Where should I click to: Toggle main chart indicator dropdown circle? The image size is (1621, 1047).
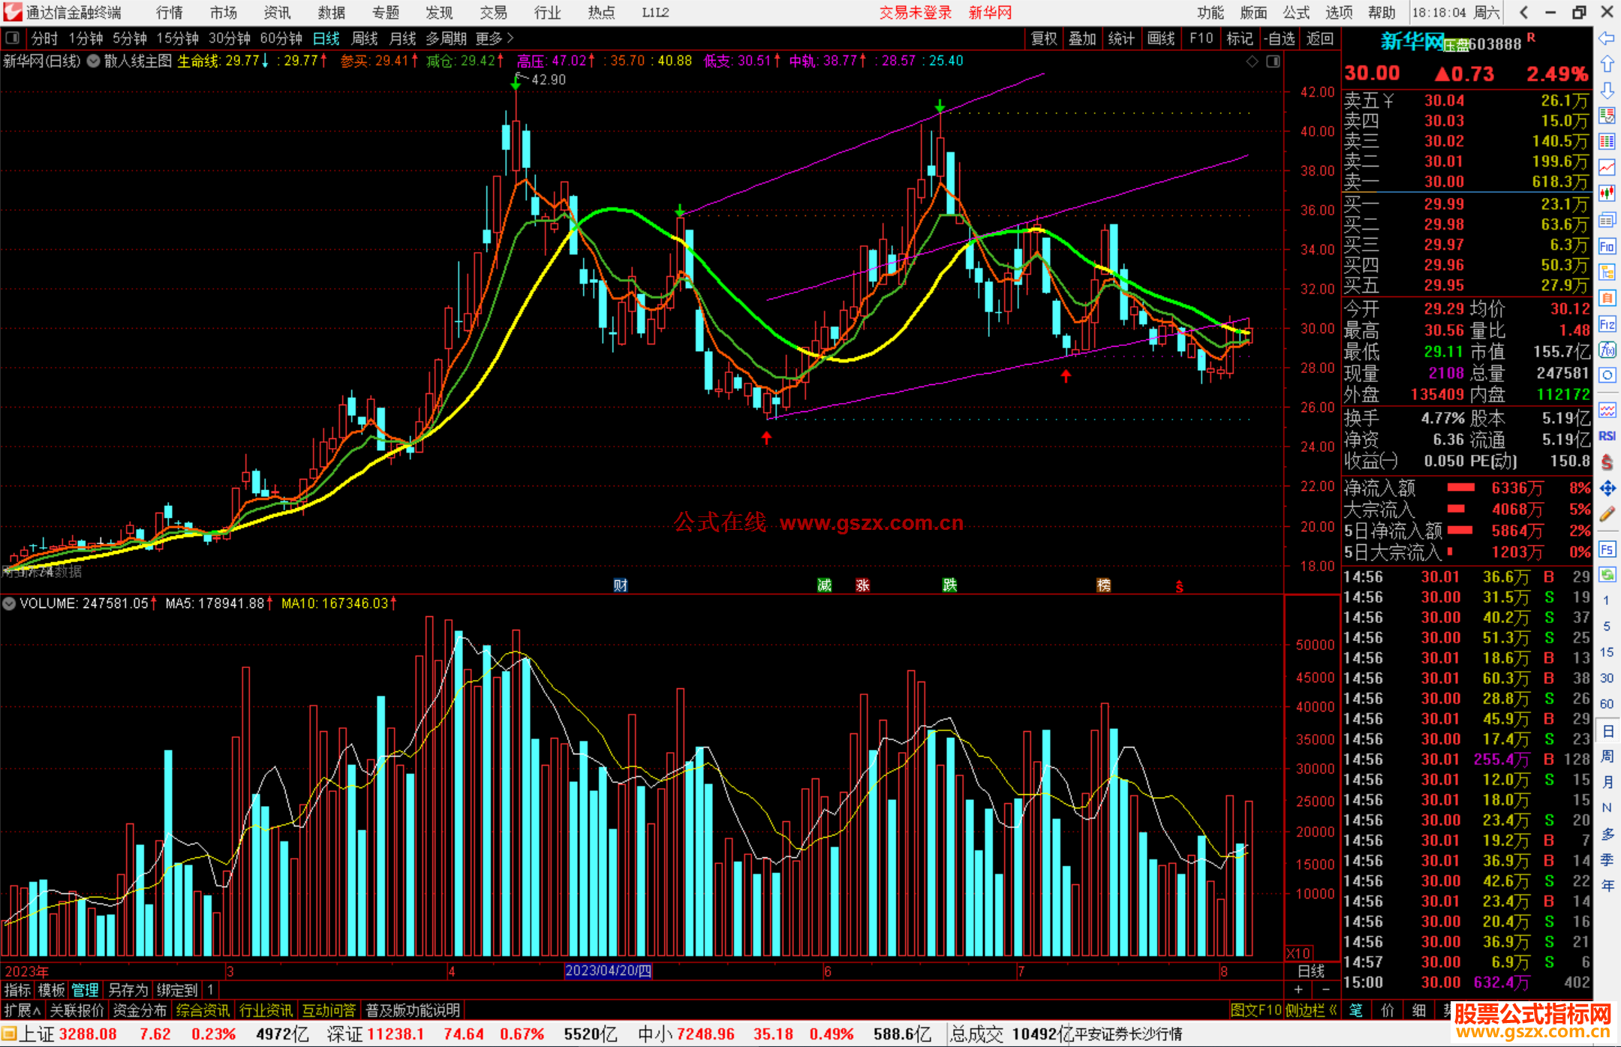[x=93, y=62]
